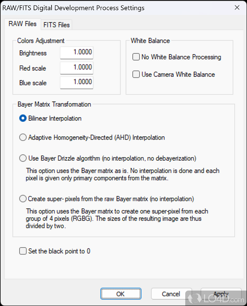Click the Cancel button
This screenshot has height=306, width=247.
coord(171,294)
